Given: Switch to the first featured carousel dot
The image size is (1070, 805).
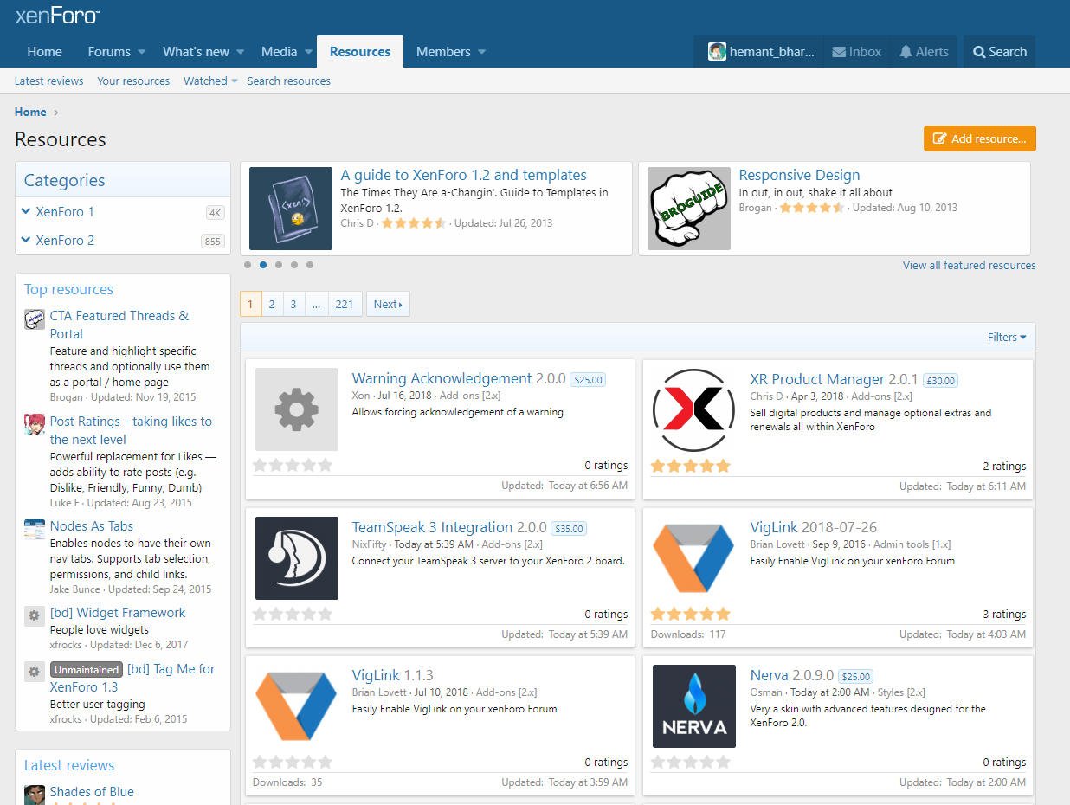Looking at the screenshot, I should 248,265.
